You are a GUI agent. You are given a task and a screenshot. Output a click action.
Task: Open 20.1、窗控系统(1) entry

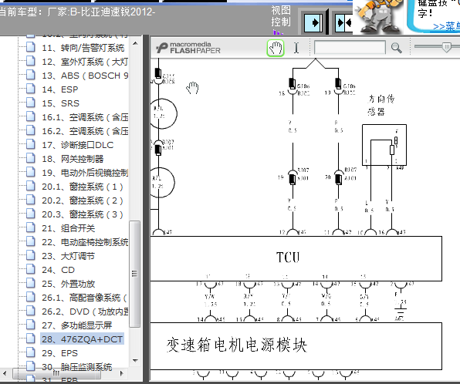click(82, 187)
